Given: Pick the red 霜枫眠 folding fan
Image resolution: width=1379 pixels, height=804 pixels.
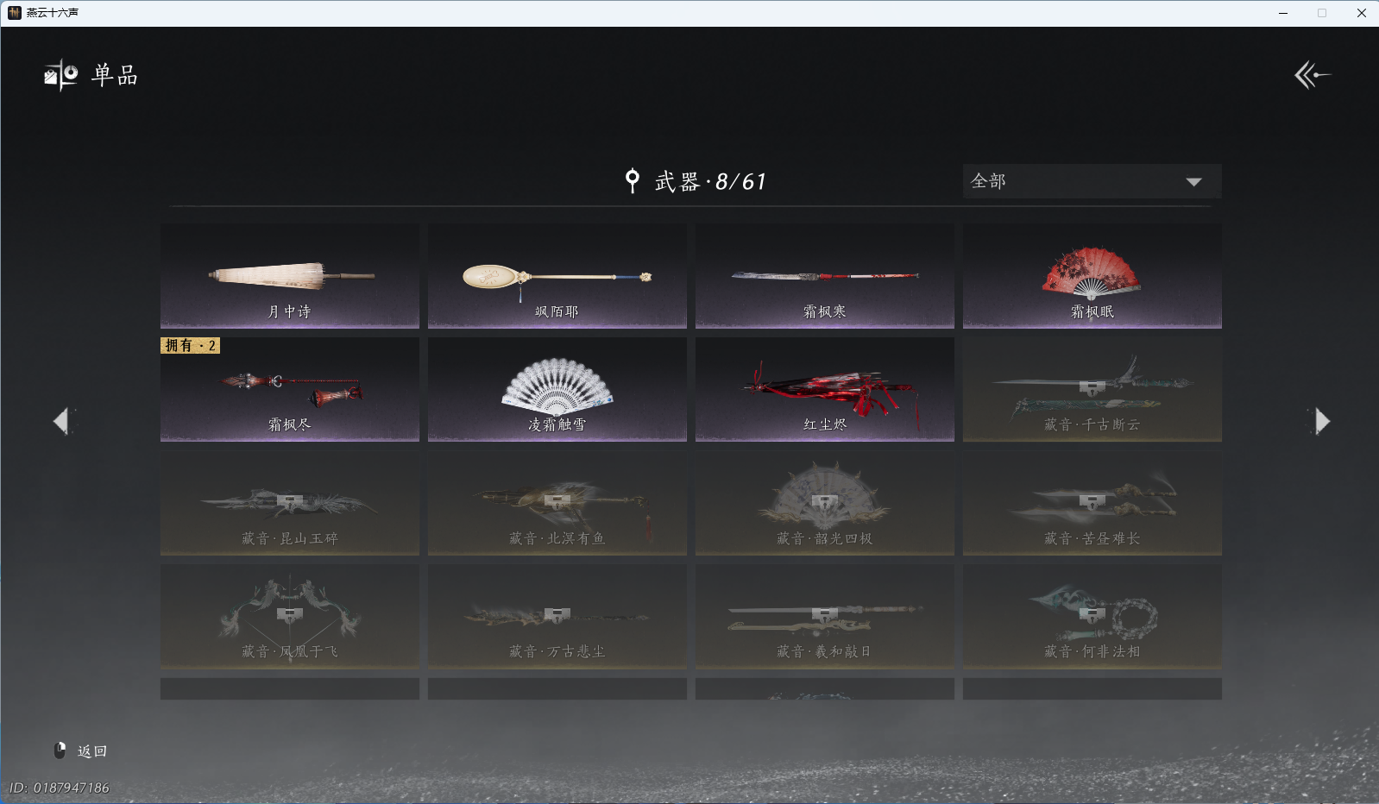Looking at the screenshot, I should 1092,276.
